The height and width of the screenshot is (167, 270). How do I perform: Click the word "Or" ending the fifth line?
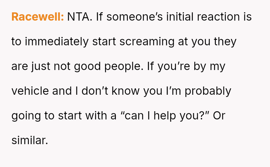(219, 116)
